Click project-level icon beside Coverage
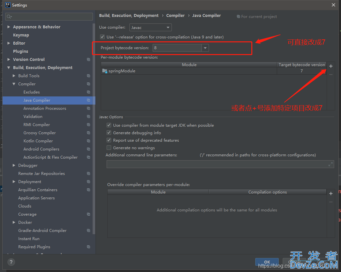Viewport: 341px width, 272px height. click(x=89, y=214)
